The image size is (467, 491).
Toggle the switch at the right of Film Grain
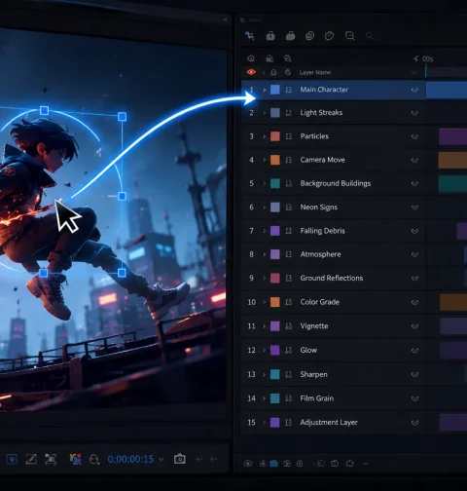point(414,398)
